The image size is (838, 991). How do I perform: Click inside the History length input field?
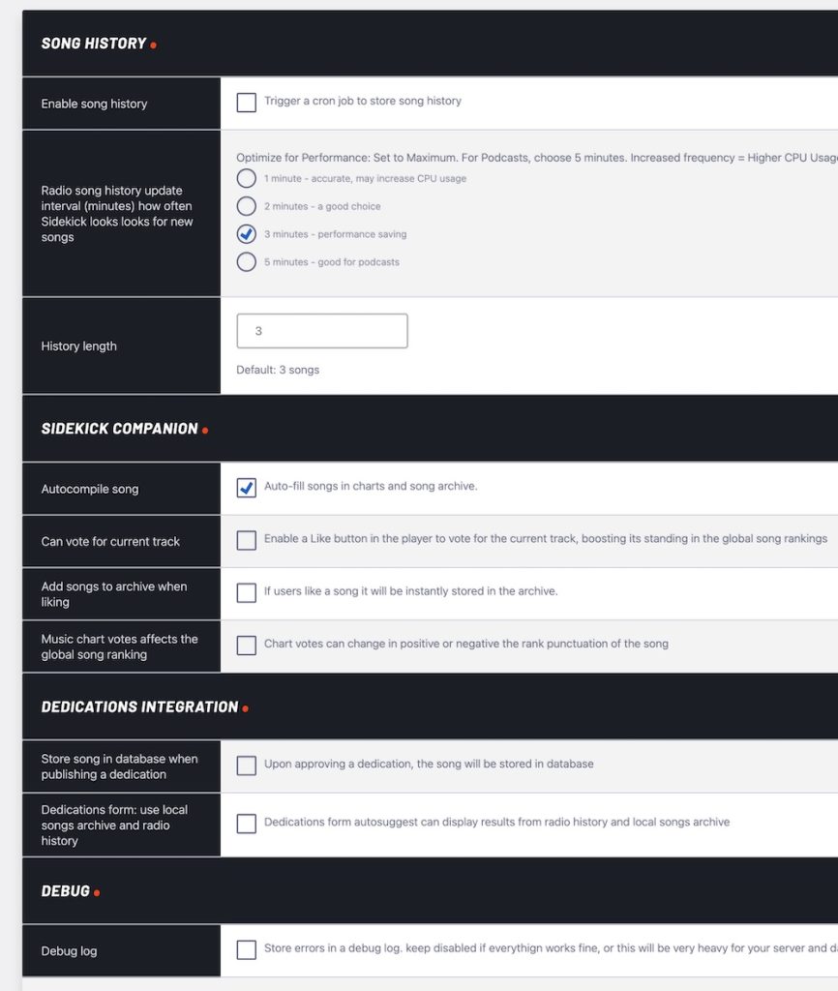(x=321, y=330)
